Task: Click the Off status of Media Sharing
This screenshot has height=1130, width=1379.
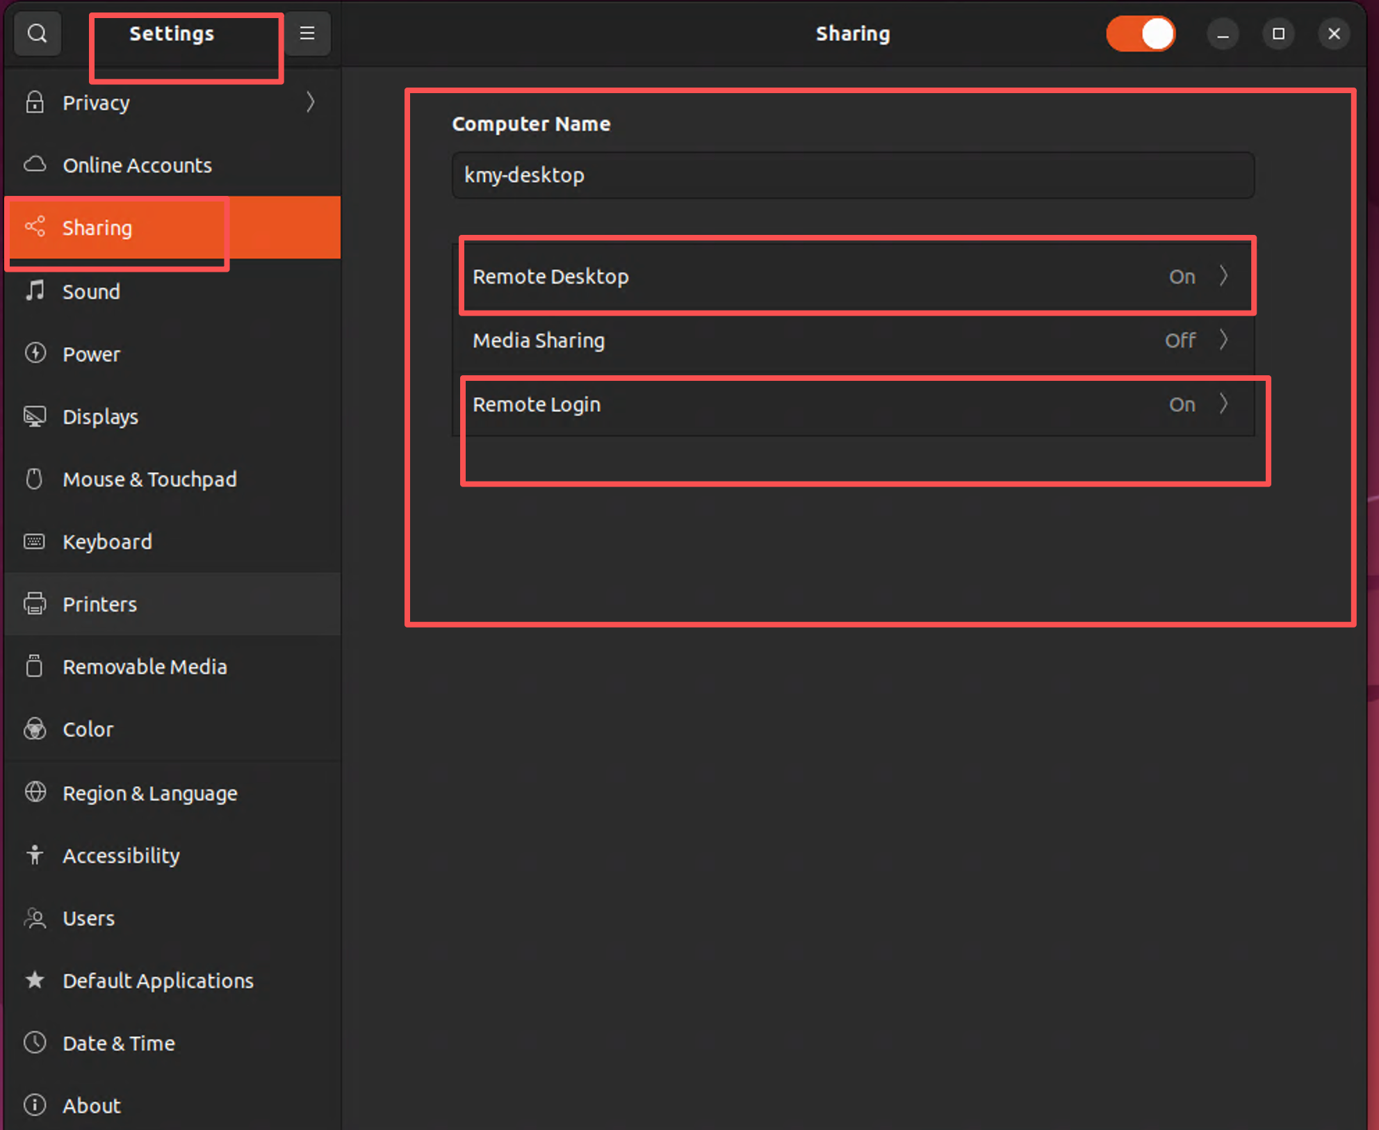Action: click(x=1180, y=341)
